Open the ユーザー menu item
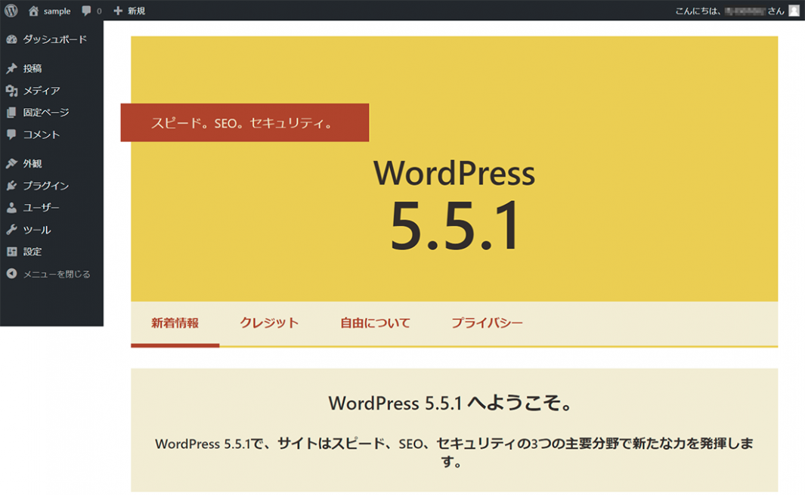The width and height of the screenshot is (805, 495). 41,208
